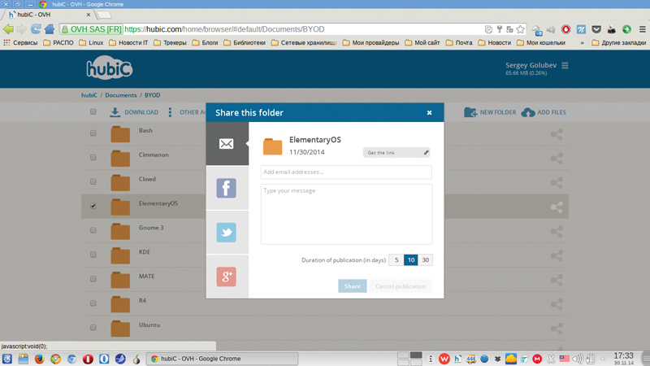Select hubiC - OVH Chrome taskbar entry

(222, 359)
